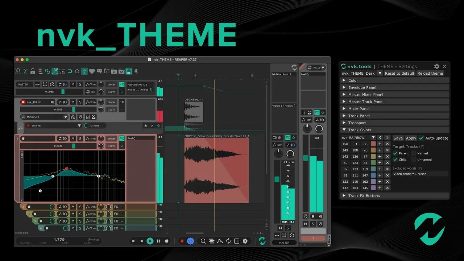Click the speaker monitor icon on nvk_THEME track
464x261 pixels.
click(52, 102)
